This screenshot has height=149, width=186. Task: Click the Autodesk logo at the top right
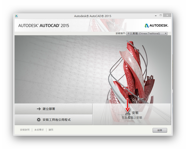[x=156, y=25]
